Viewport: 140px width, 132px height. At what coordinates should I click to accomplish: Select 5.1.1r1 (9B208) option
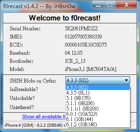98,109
